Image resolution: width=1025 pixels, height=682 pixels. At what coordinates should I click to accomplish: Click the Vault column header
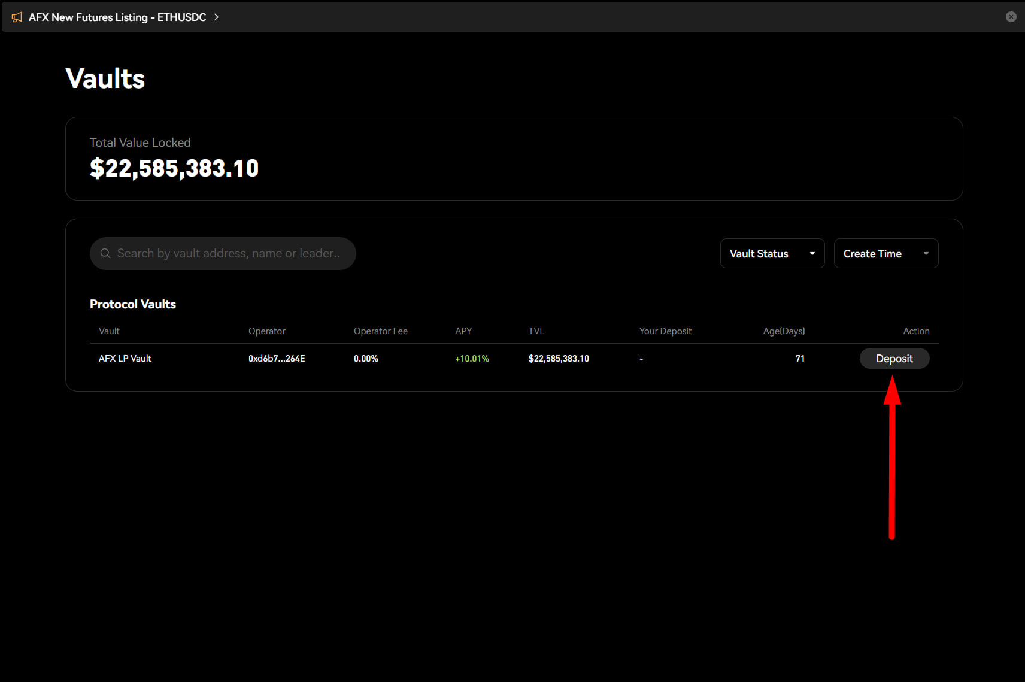tap(109, 331)
